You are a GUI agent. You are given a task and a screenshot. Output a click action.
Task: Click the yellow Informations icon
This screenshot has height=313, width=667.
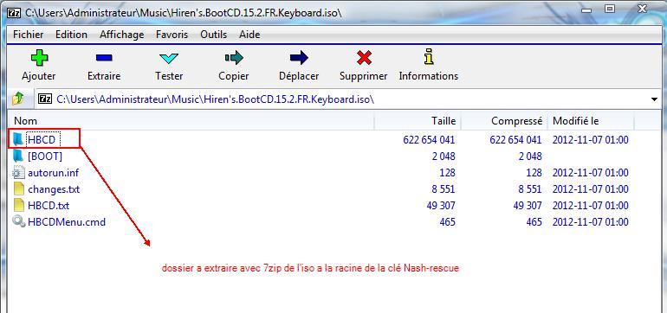tap(429, 56)
